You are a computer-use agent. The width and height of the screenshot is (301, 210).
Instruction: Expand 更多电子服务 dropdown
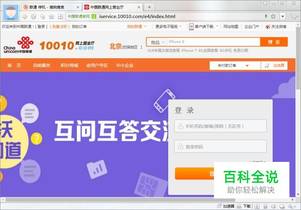168,26
